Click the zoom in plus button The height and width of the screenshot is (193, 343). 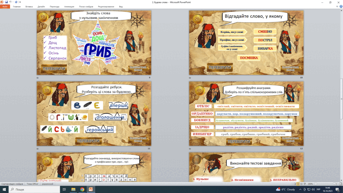pyautogui.click(x=336, y=184)
